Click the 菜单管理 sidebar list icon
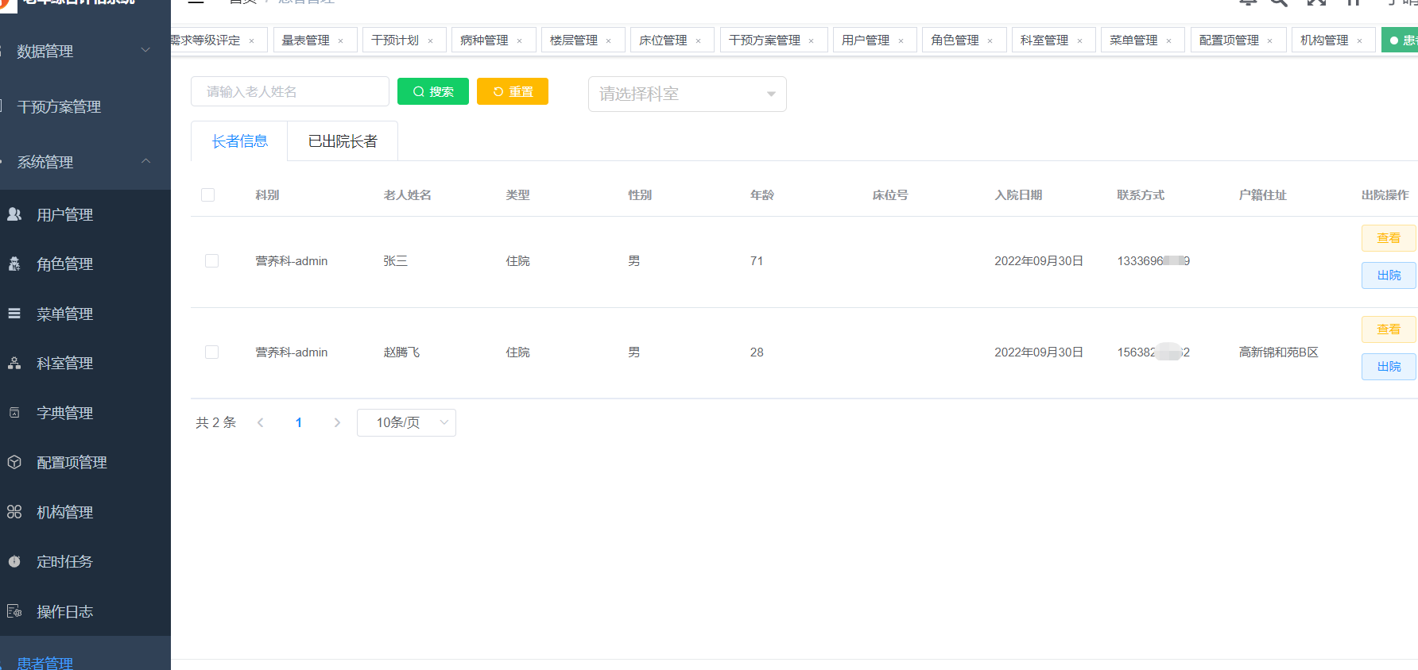Image resolution: width=1418 pixels, height=670 pixels. [x=14, y=314]
